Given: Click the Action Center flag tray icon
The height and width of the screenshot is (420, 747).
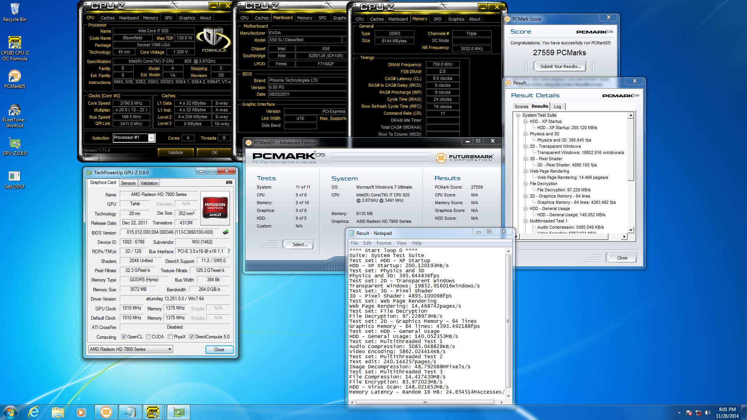Looking at the screenshot, I should pos(689,413).
